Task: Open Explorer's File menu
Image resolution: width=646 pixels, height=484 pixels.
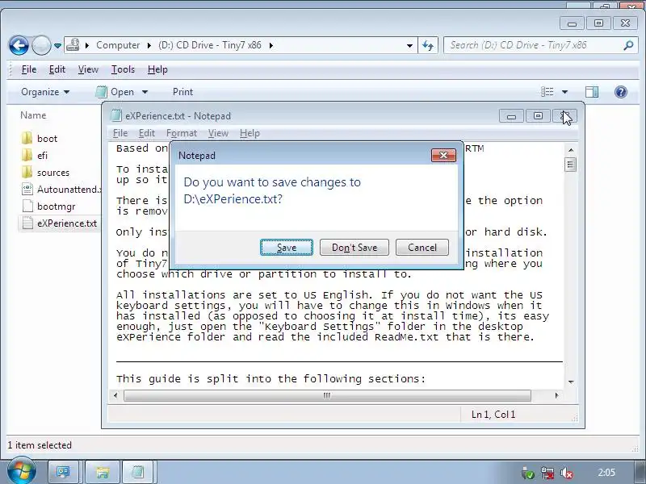Action: (29, 69)
